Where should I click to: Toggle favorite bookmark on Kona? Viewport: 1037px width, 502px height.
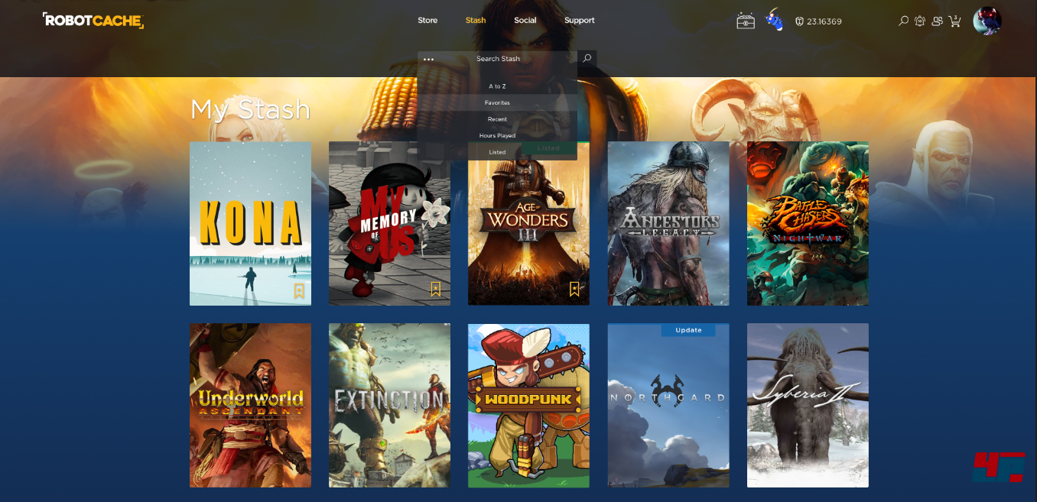[x=299, y=290]
